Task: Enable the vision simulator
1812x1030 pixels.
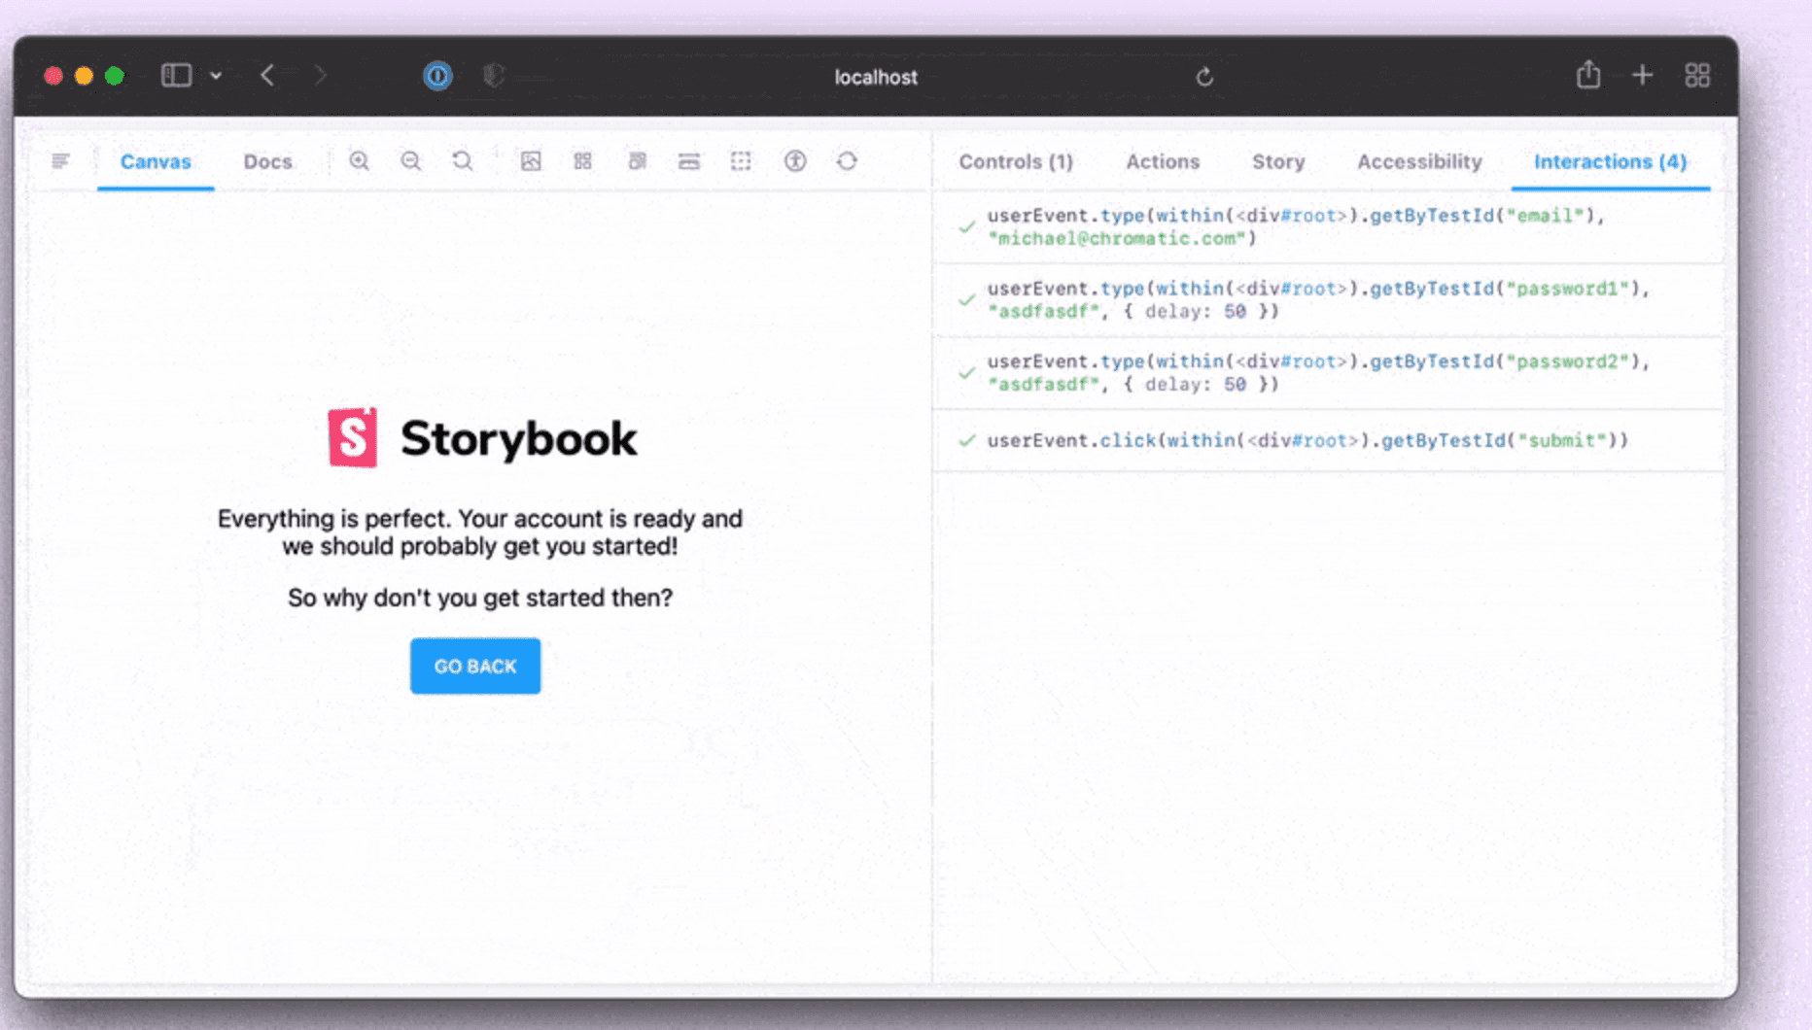Action: pos(794,161)
